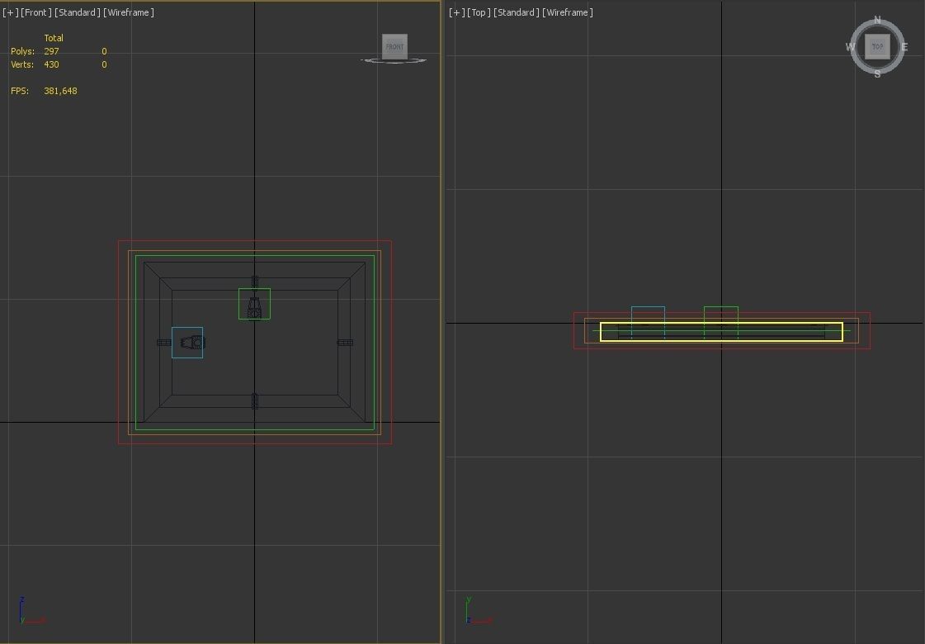
Task: Open the [Wireframe] shading menu in Top viewport
Action: coord(568,12)
